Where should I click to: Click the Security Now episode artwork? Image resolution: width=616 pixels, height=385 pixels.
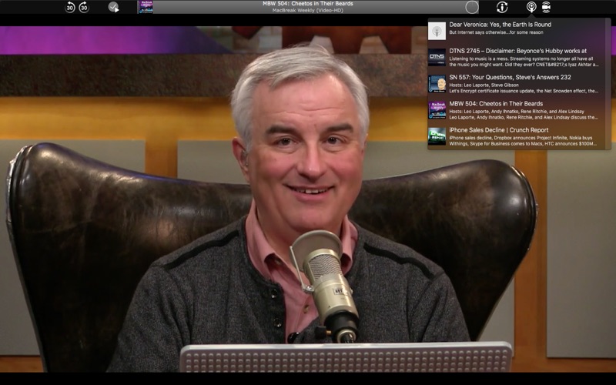(x=437, y=83)
